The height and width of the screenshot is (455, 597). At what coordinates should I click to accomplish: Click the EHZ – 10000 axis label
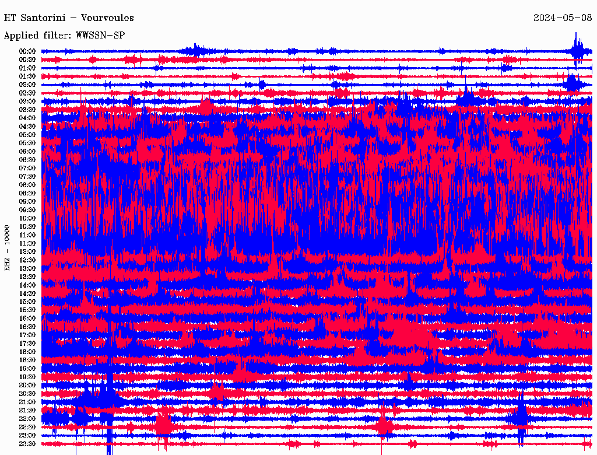pyautogui.click(x=7, y=248)
